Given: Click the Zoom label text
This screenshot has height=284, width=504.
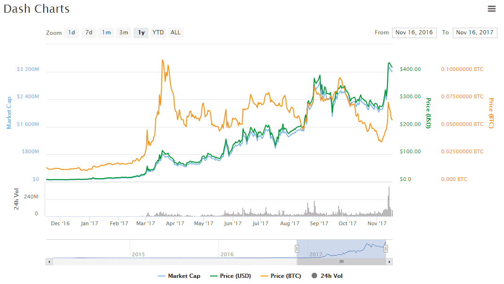Looking at the screenshot, I should 54,33.
